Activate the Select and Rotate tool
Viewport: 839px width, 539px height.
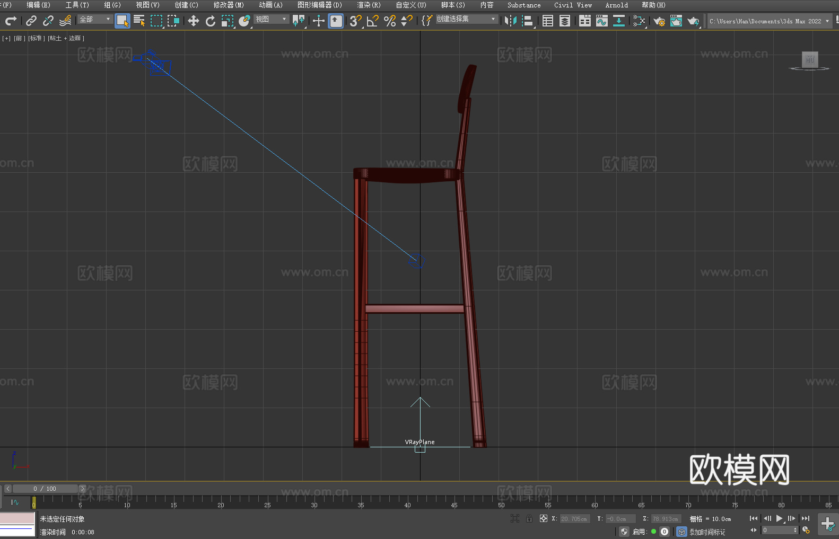(x=211, y=21)
